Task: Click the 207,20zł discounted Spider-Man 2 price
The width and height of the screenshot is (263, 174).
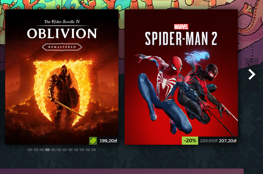Action: coord(228,141)
